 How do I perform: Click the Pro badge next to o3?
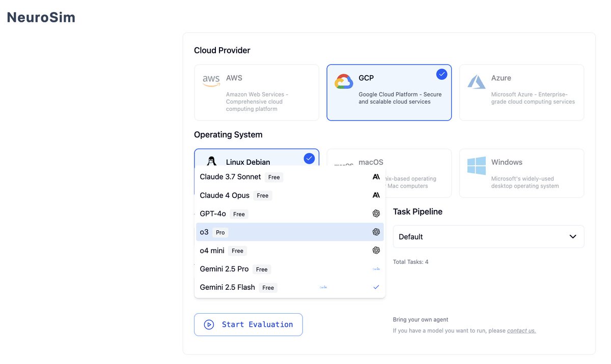pos(220,232)
